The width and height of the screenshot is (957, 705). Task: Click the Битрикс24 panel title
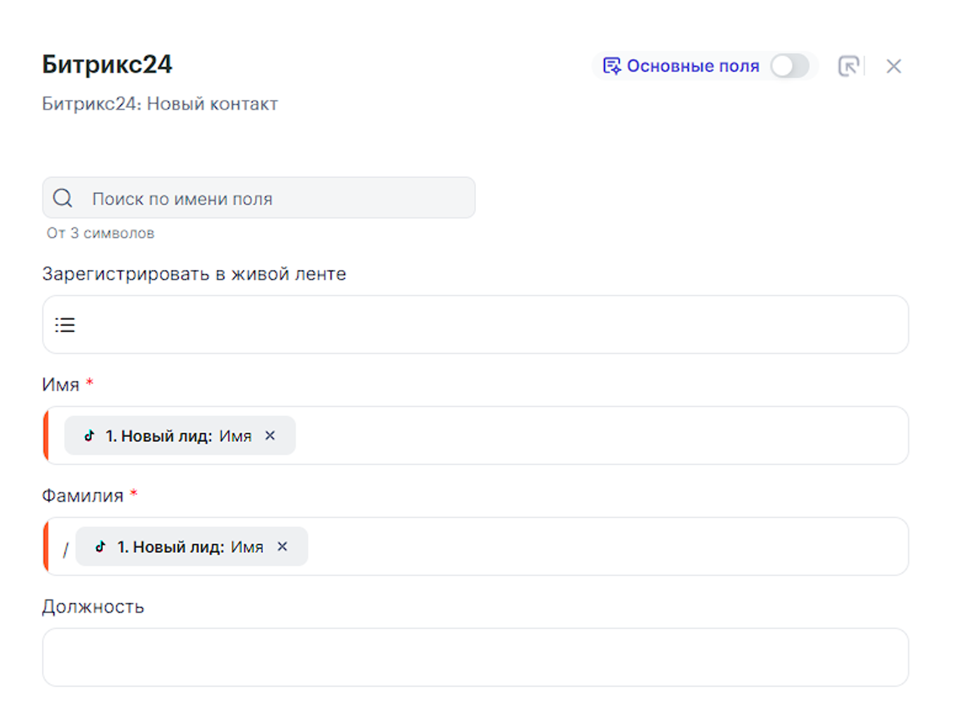coord(107,65)
